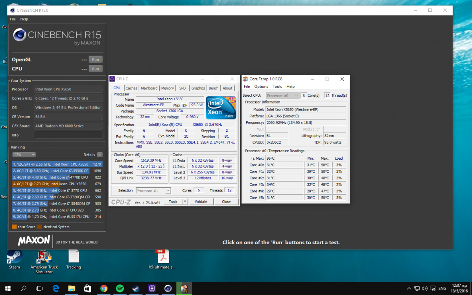
Task: Run the CPU test in Cinebench
Action: pyautogui.click(x=96, y=68)
